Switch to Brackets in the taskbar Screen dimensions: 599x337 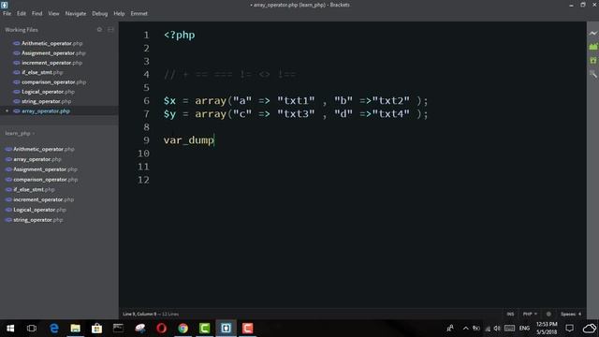point(226,329)
